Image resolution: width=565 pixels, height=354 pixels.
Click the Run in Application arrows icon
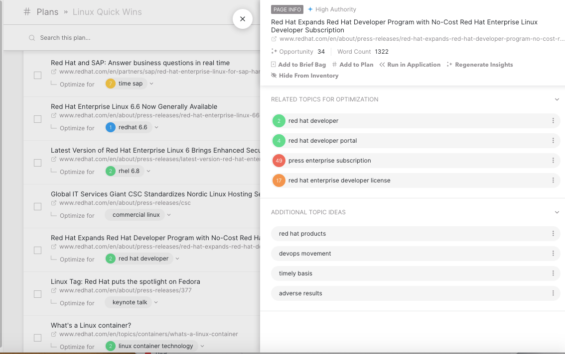pos(382,65)
